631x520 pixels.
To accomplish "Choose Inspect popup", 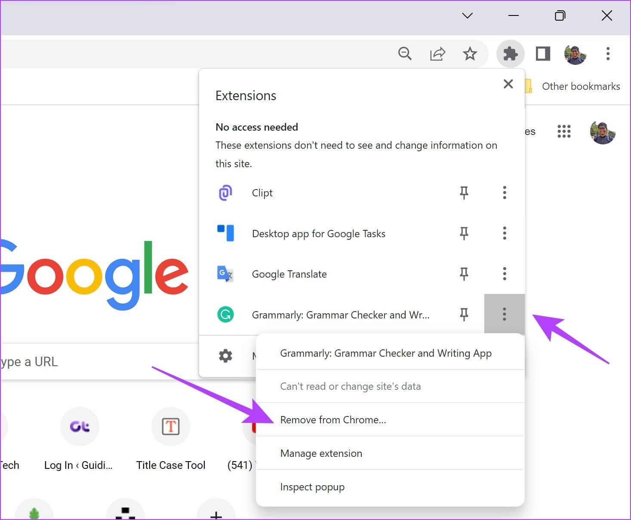I will [390, 487].
